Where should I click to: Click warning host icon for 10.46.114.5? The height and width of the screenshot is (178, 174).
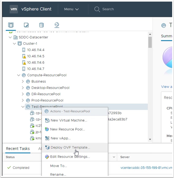(x=24, y=56)
